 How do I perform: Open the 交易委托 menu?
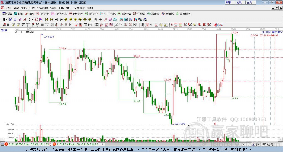79,8
